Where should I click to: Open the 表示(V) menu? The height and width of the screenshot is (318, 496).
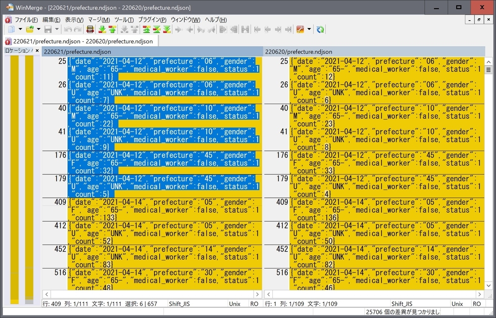(74, 20)
